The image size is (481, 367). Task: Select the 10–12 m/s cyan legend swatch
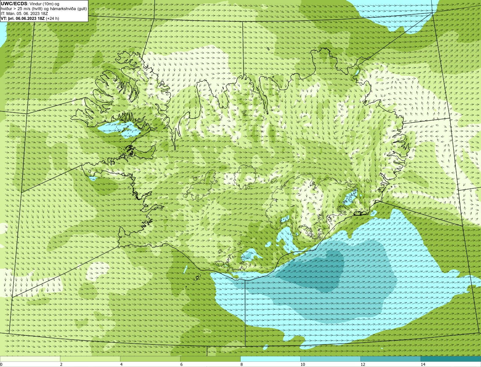[331, 359]
